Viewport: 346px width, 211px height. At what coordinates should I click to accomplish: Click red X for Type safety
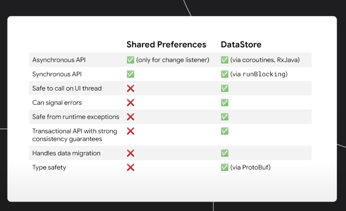(131, 167)
